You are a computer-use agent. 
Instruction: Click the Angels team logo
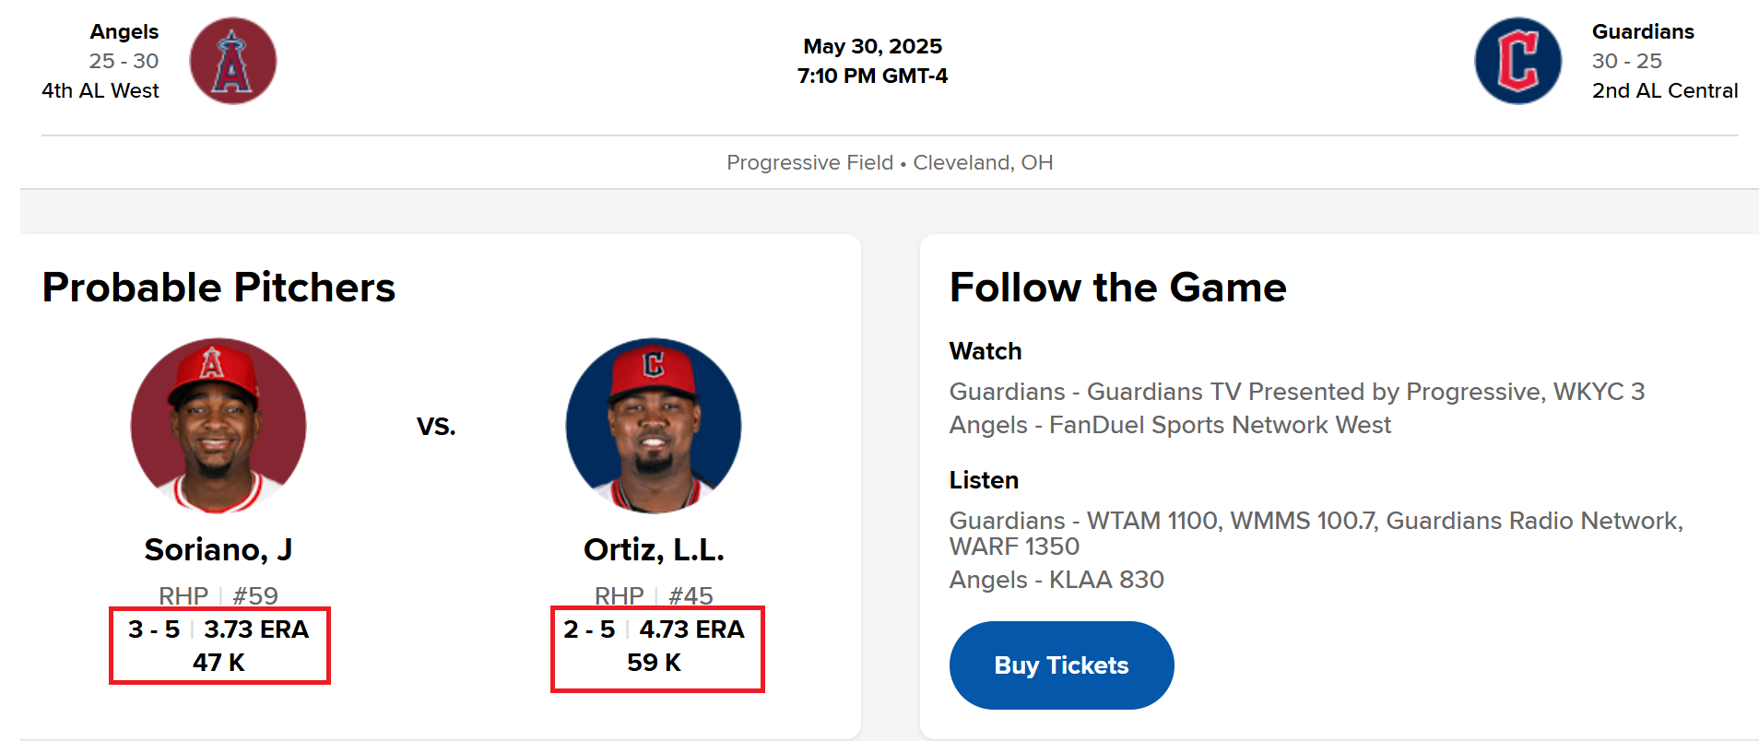click(x=233, y=61)
